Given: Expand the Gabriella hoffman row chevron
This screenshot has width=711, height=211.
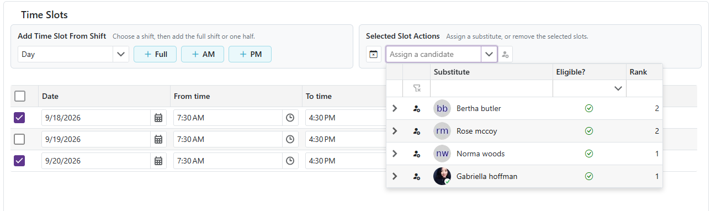Looking at the screenshot, I should pyautogui.click(x=395, y=177).
